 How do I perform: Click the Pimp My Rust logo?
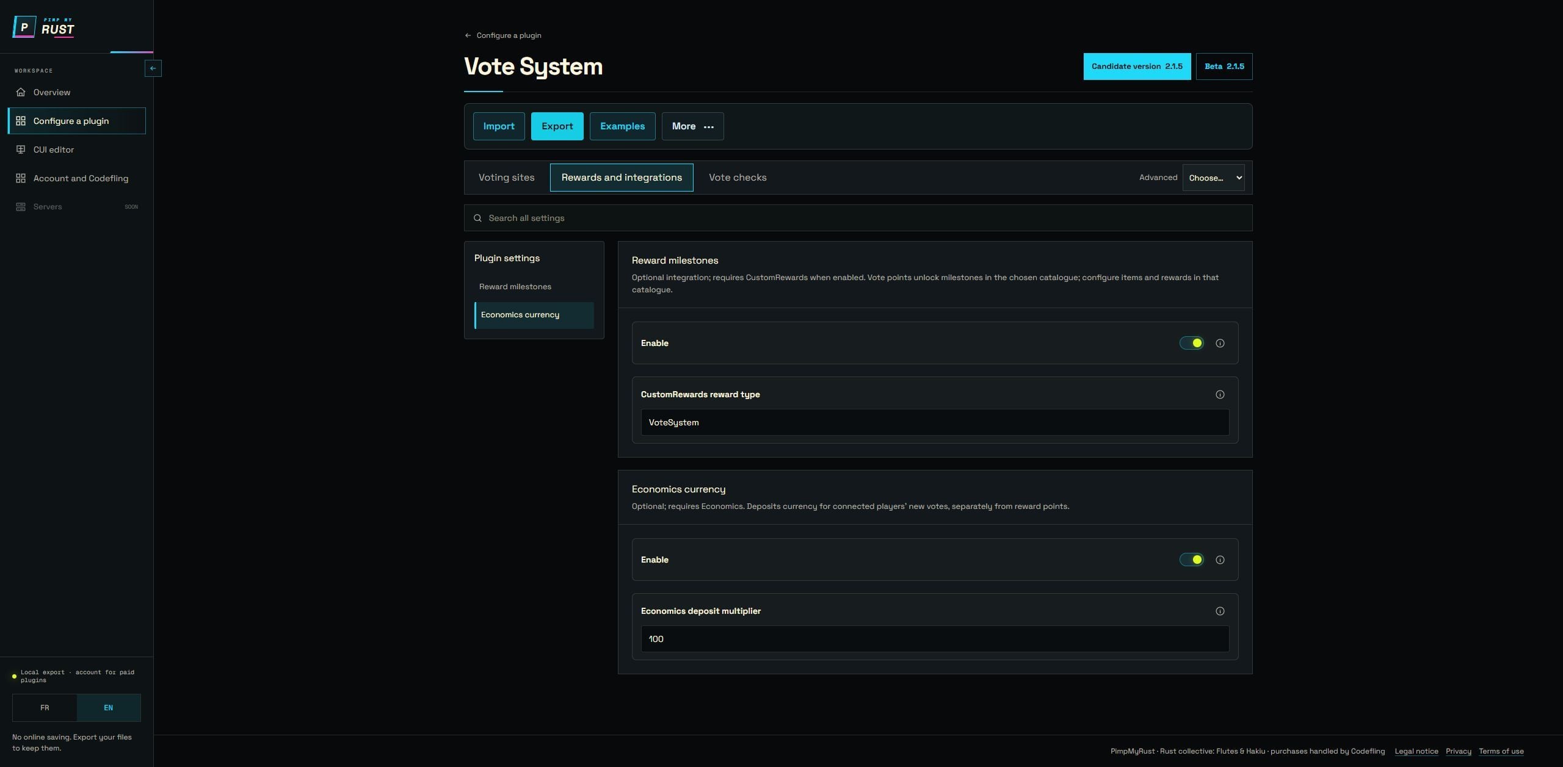pos(43,27)
